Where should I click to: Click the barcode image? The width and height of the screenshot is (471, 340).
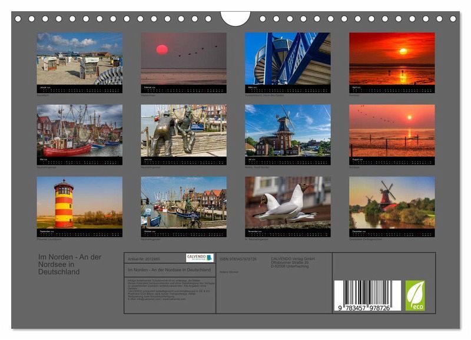point(367,295)
